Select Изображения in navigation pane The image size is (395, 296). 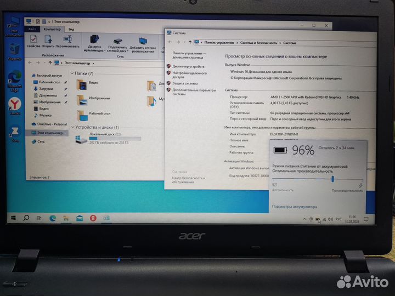click(x=47, y=102)
